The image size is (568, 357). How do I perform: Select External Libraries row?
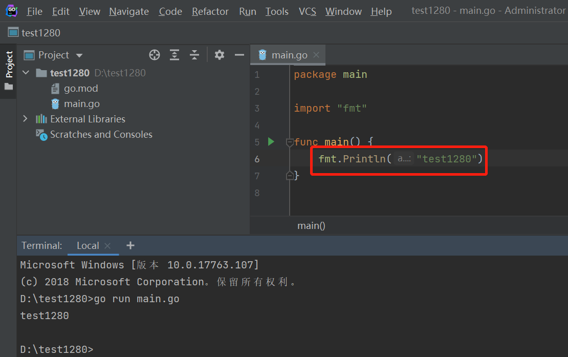[x=134, y=119]
